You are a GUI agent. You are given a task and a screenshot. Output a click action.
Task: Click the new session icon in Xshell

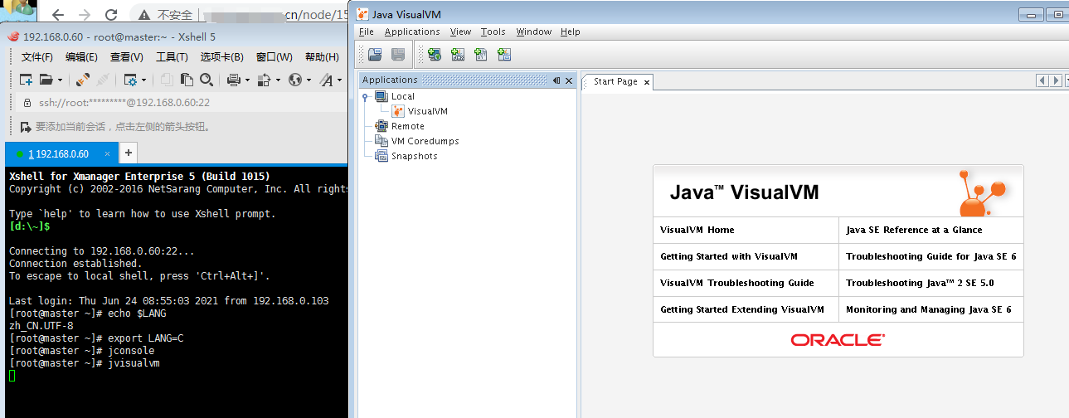point(26,80)
